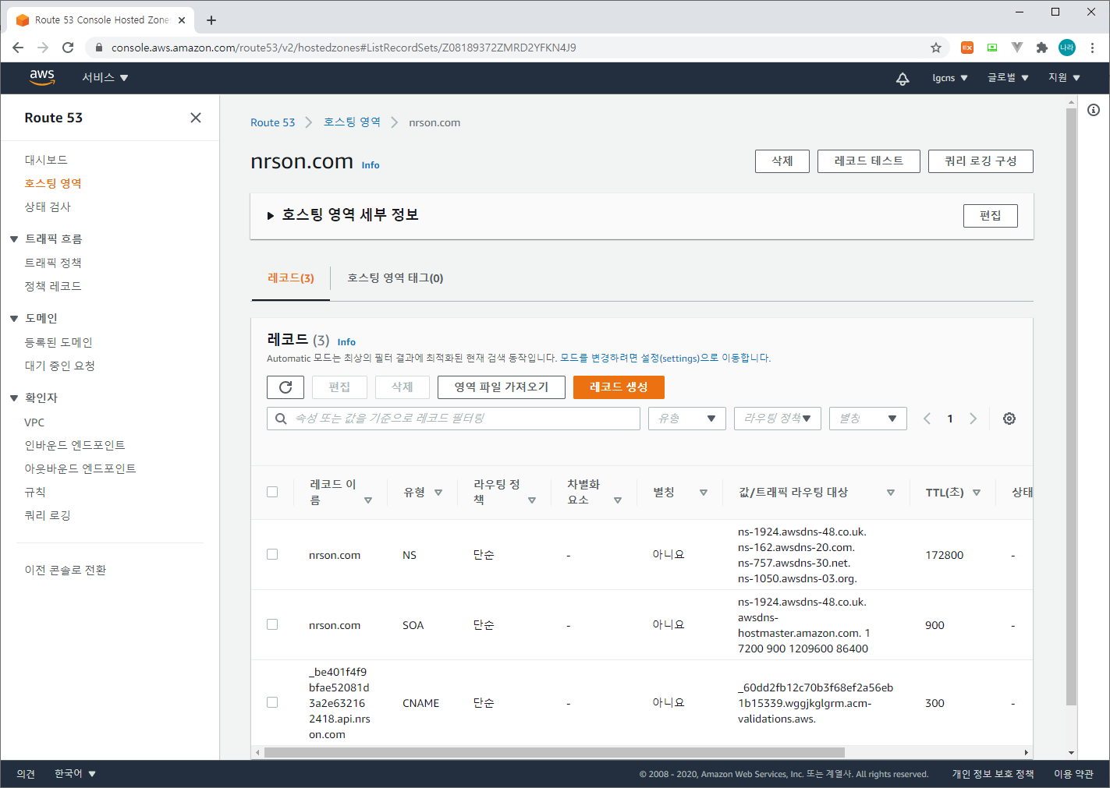
Task: Open the 글로벌 region dropdown
Action: 1008,78
